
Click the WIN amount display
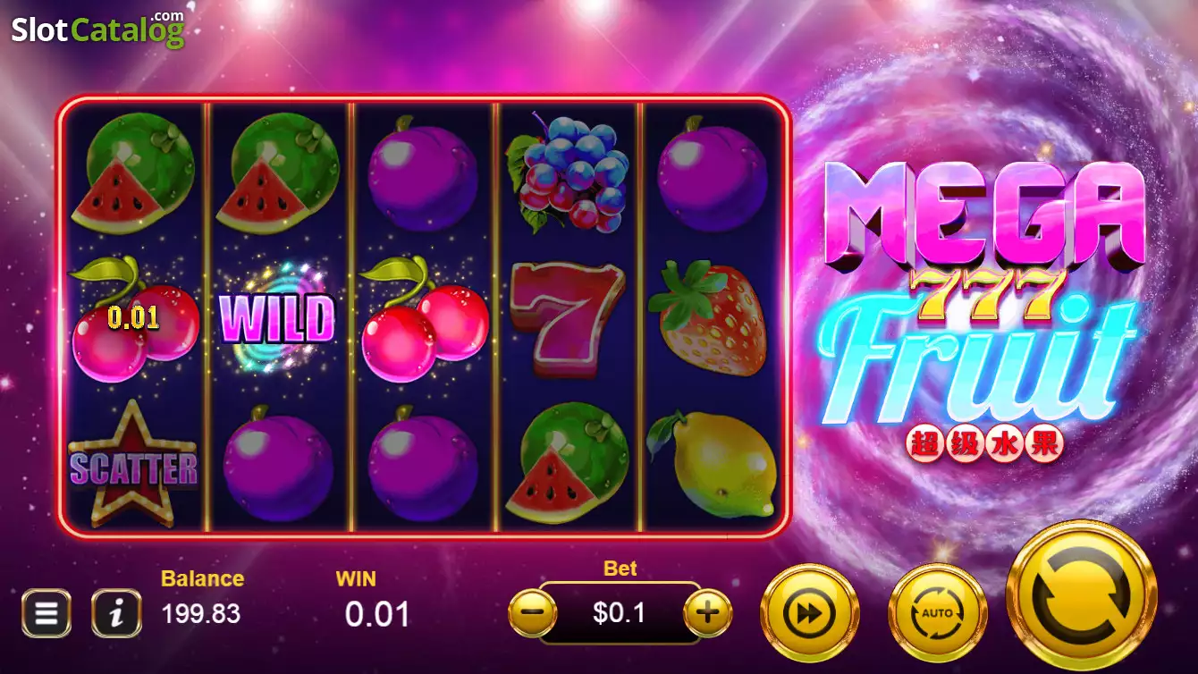point(377,614)
